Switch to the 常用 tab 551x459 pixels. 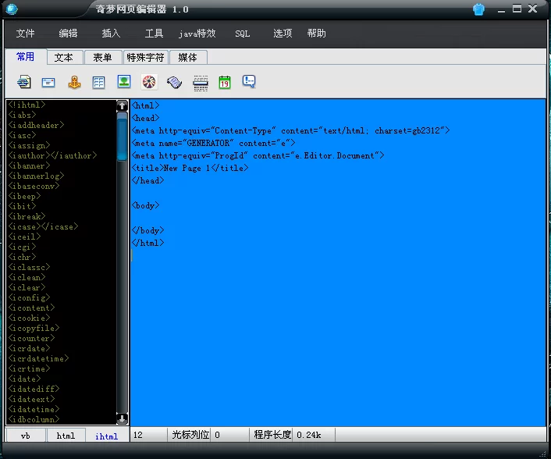(25, 56)
